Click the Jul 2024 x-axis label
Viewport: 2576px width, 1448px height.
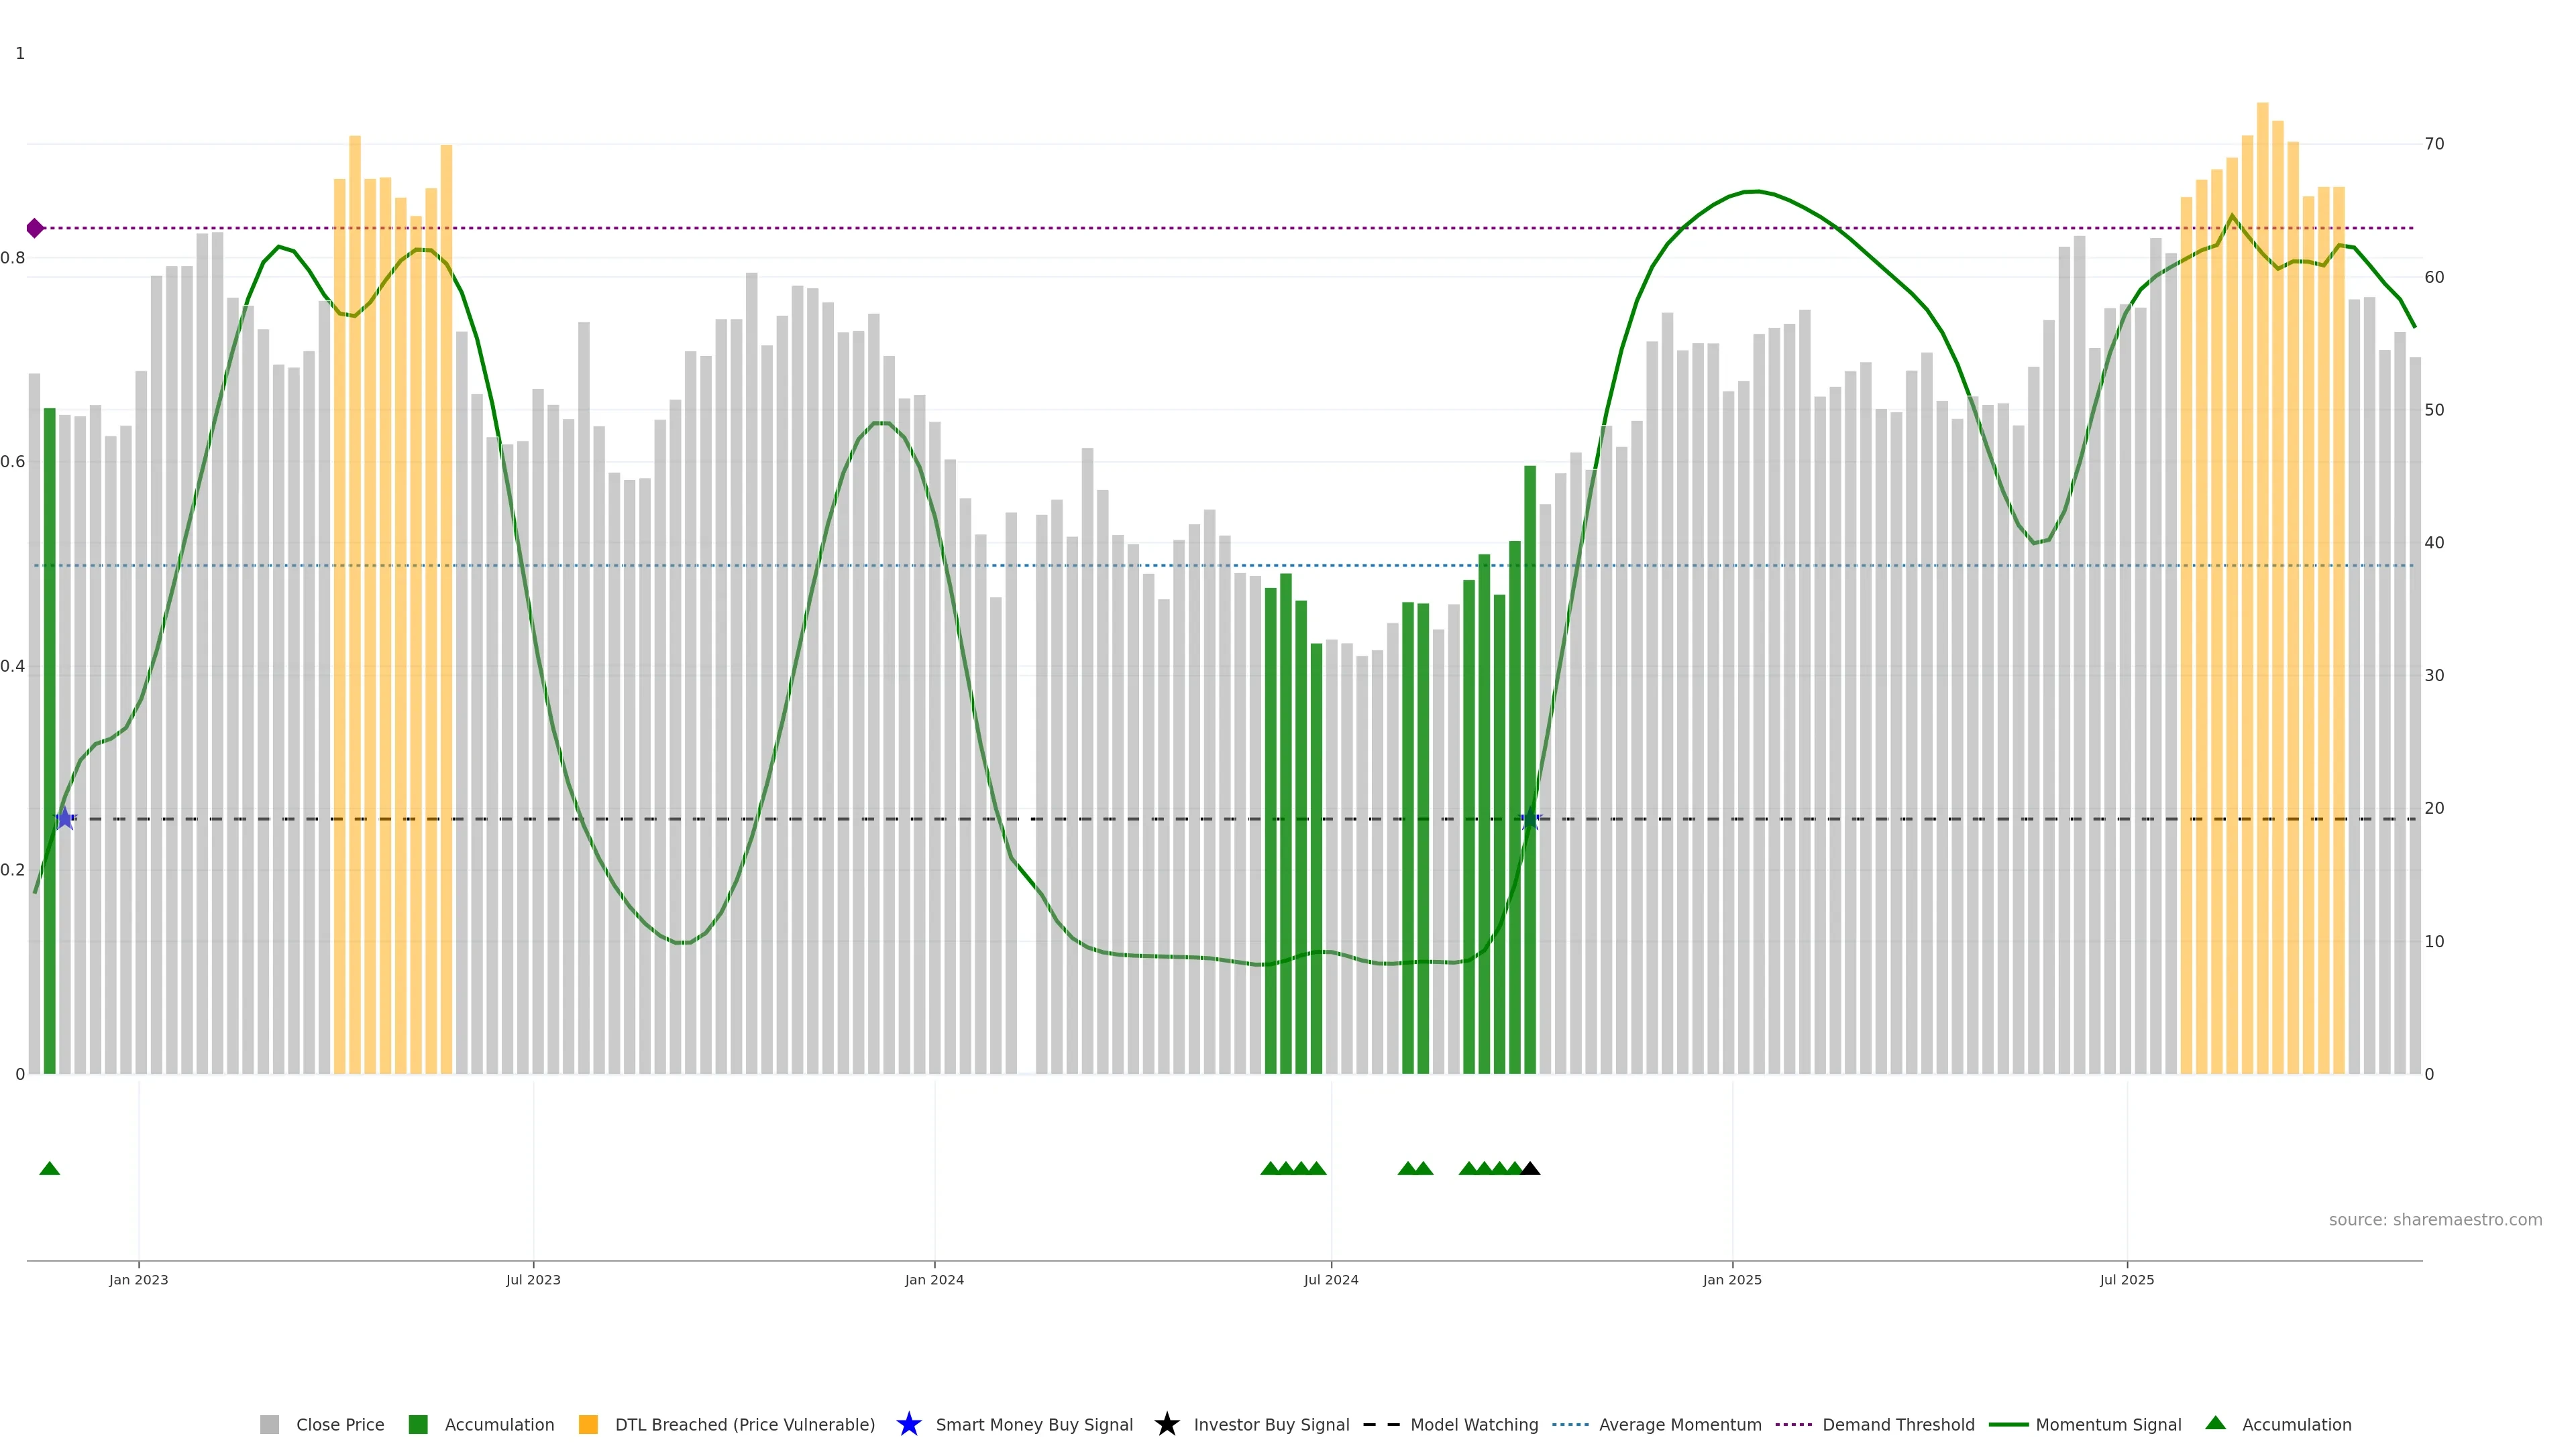[x=1330, y=1280]
